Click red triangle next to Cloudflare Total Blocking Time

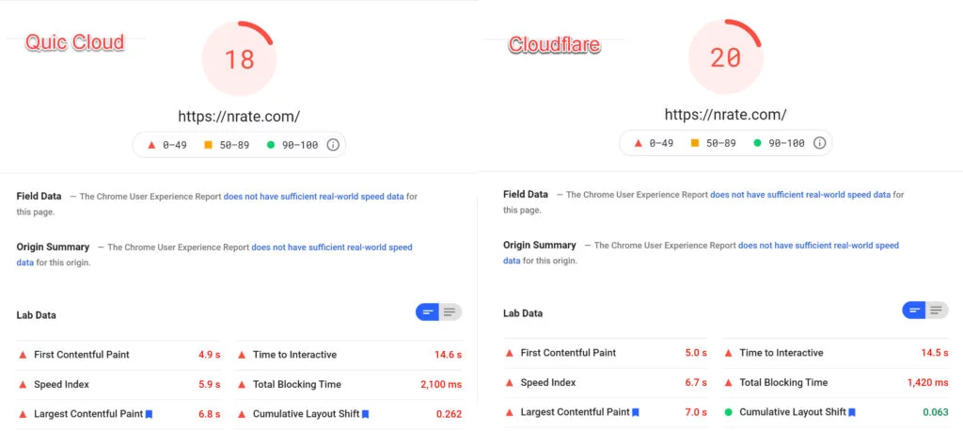729,382
